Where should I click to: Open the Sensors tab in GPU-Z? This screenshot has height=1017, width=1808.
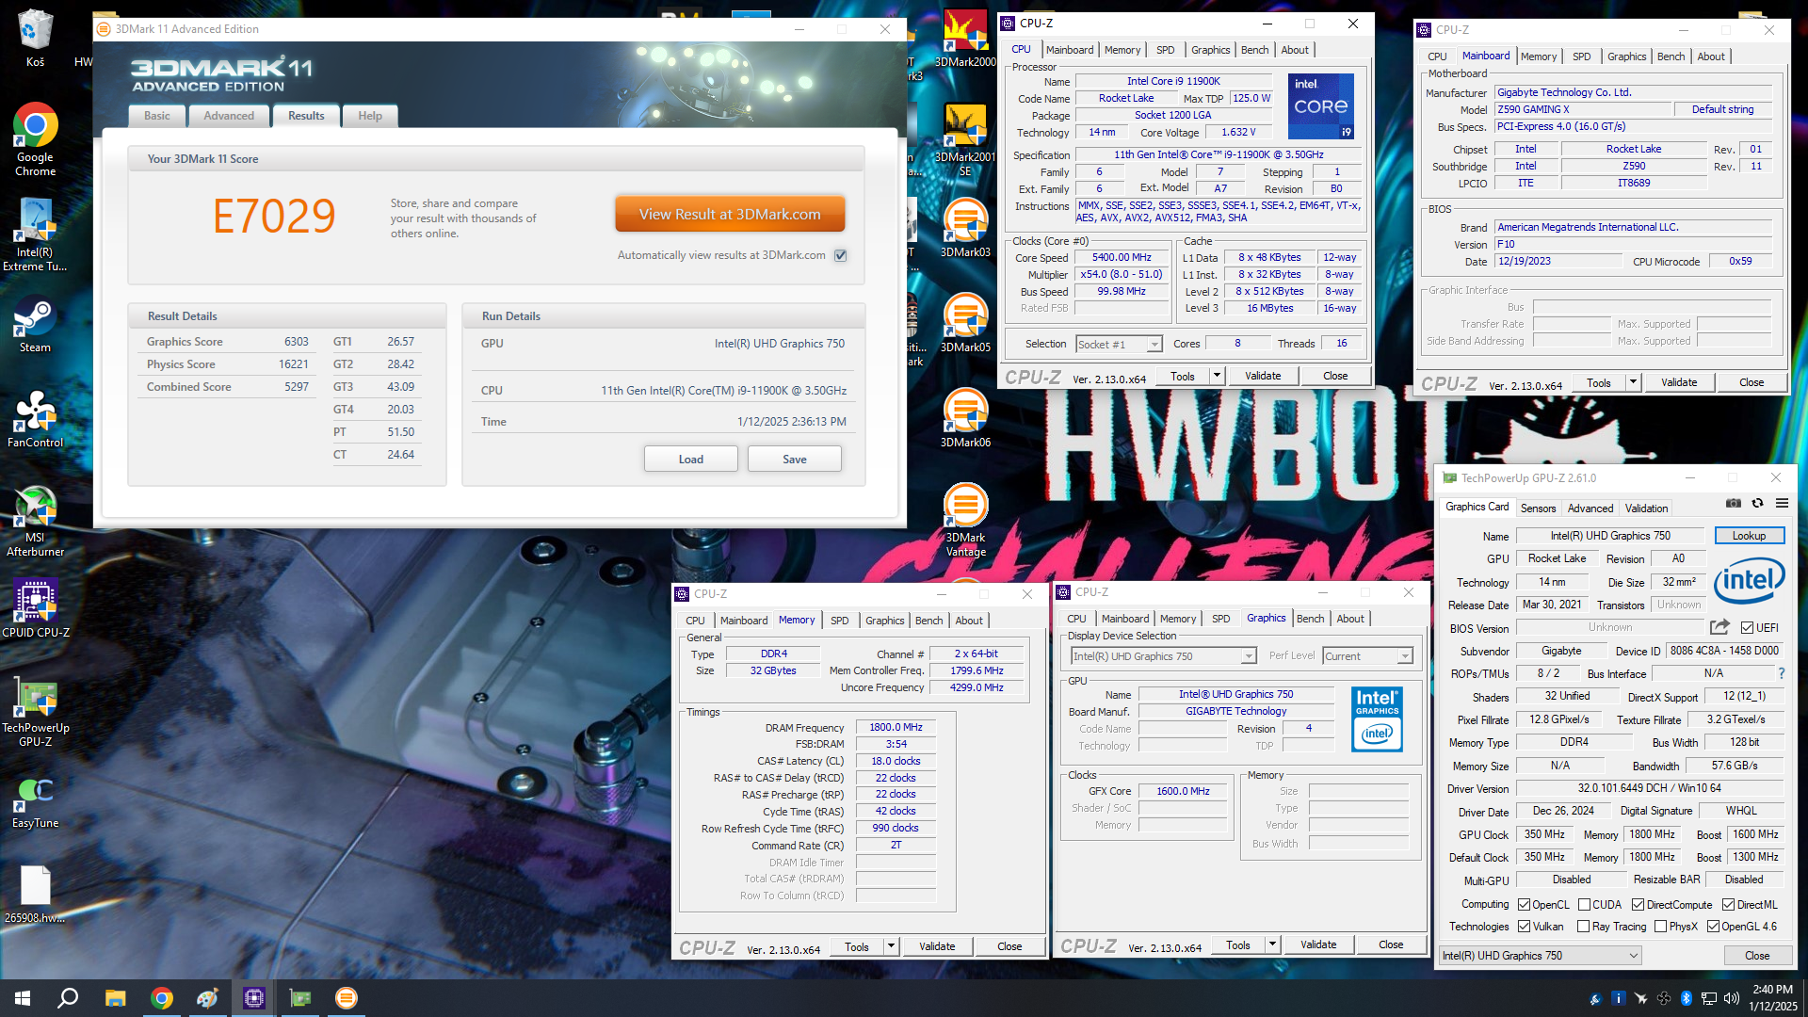1538,508
